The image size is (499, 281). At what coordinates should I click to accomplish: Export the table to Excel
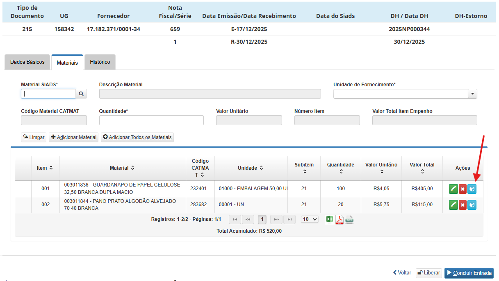(329, 219)
